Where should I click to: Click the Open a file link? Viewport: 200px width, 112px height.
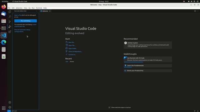coord(18,15)
